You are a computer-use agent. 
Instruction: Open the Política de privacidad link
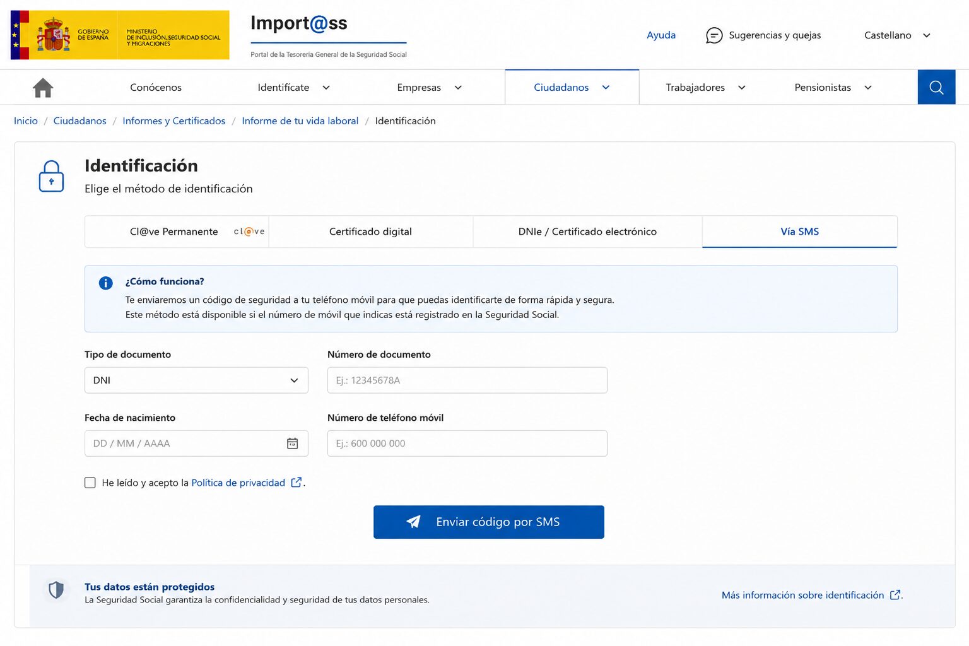click(x=238, y=483)
